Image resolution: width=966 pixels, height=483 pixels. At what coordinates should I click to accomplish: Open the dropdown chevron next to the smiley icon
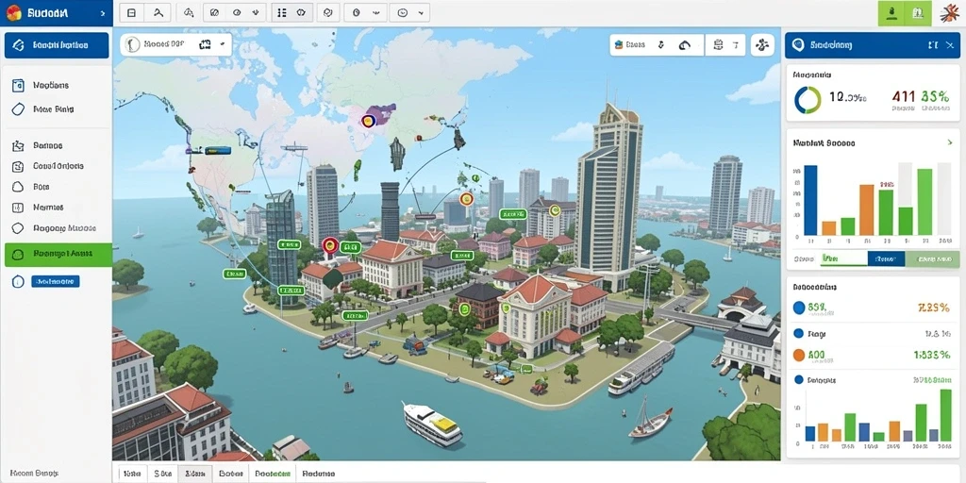coord(421,12)
